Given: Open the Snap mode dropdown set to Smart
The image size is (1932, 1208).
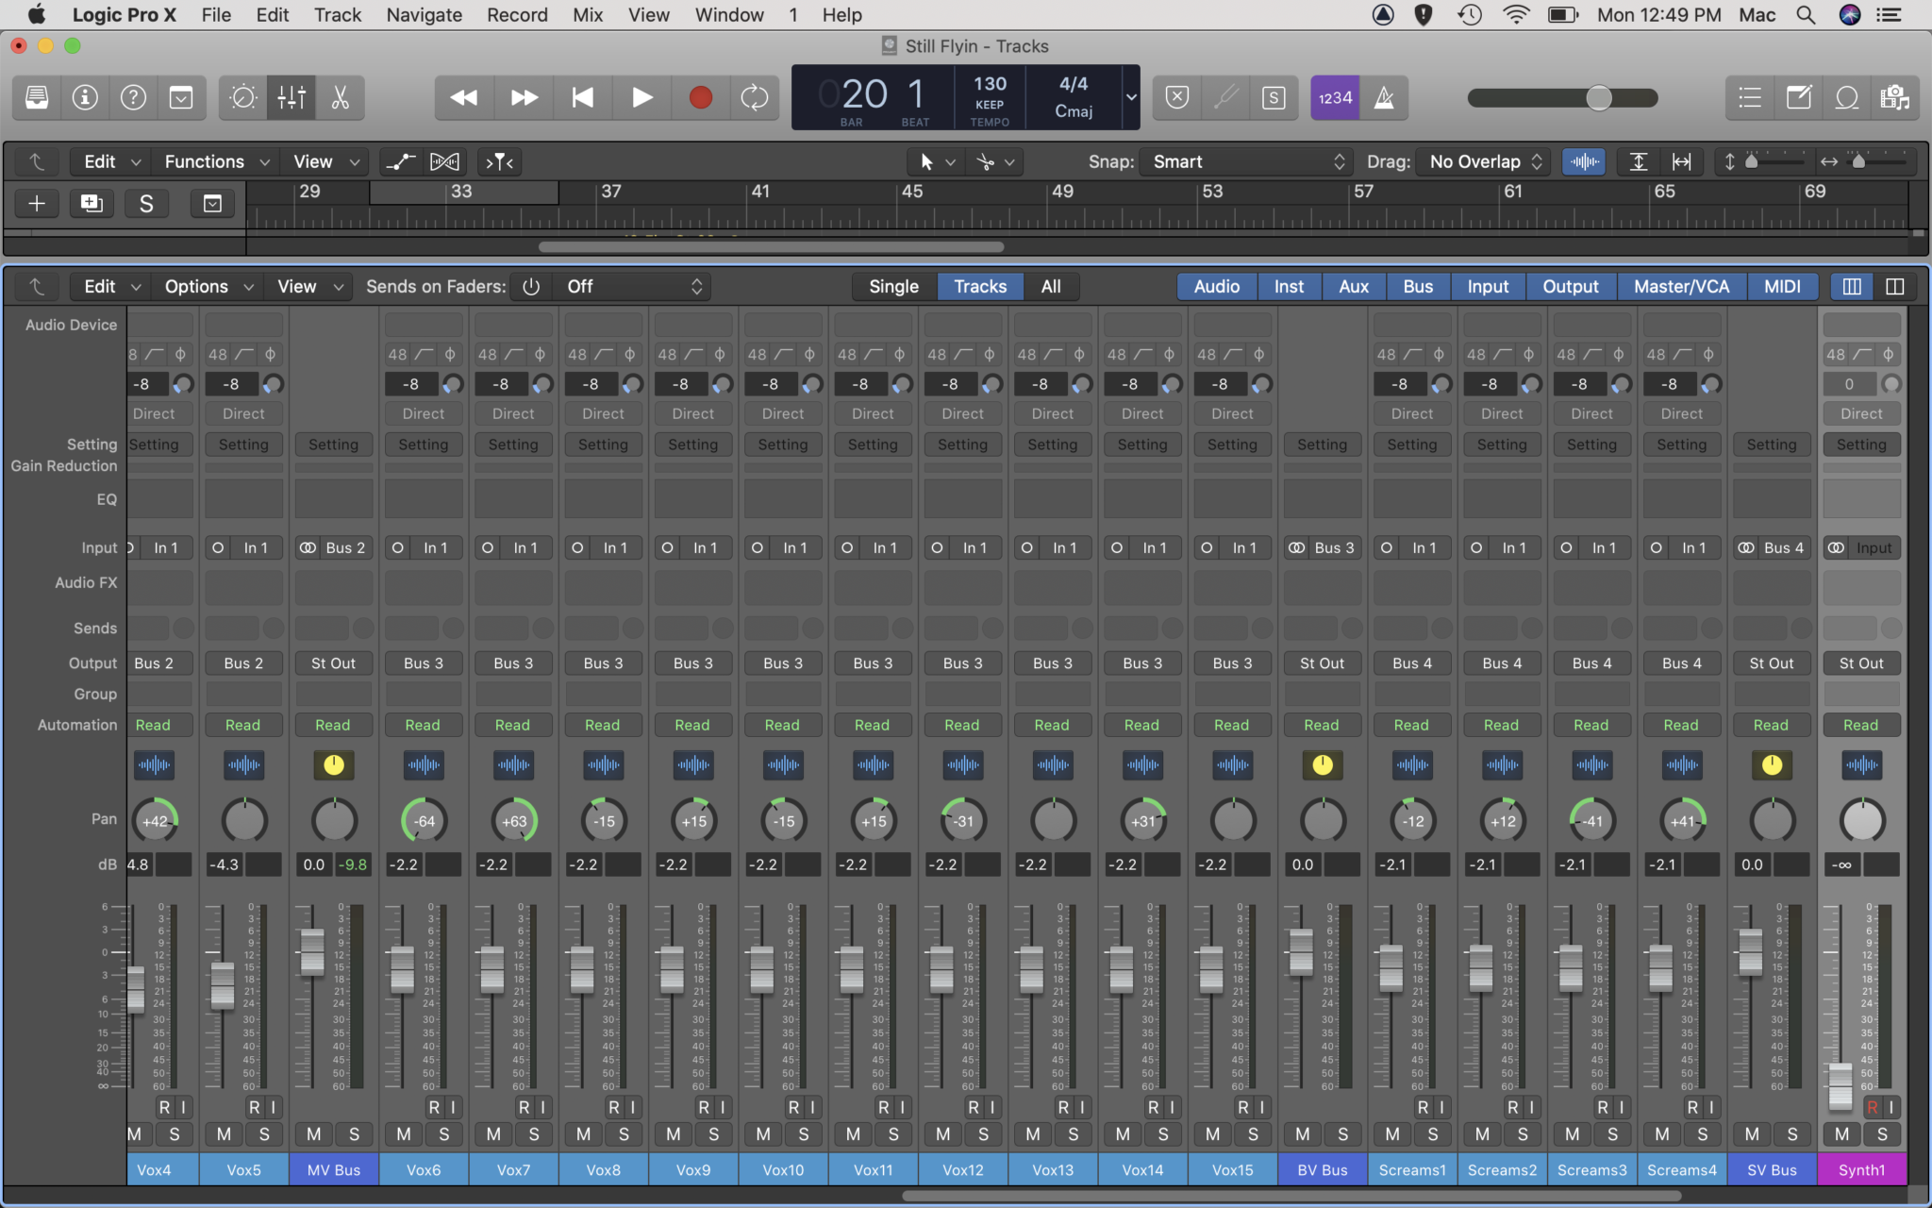Looking at the screenshot, I should coord(1243,161).
